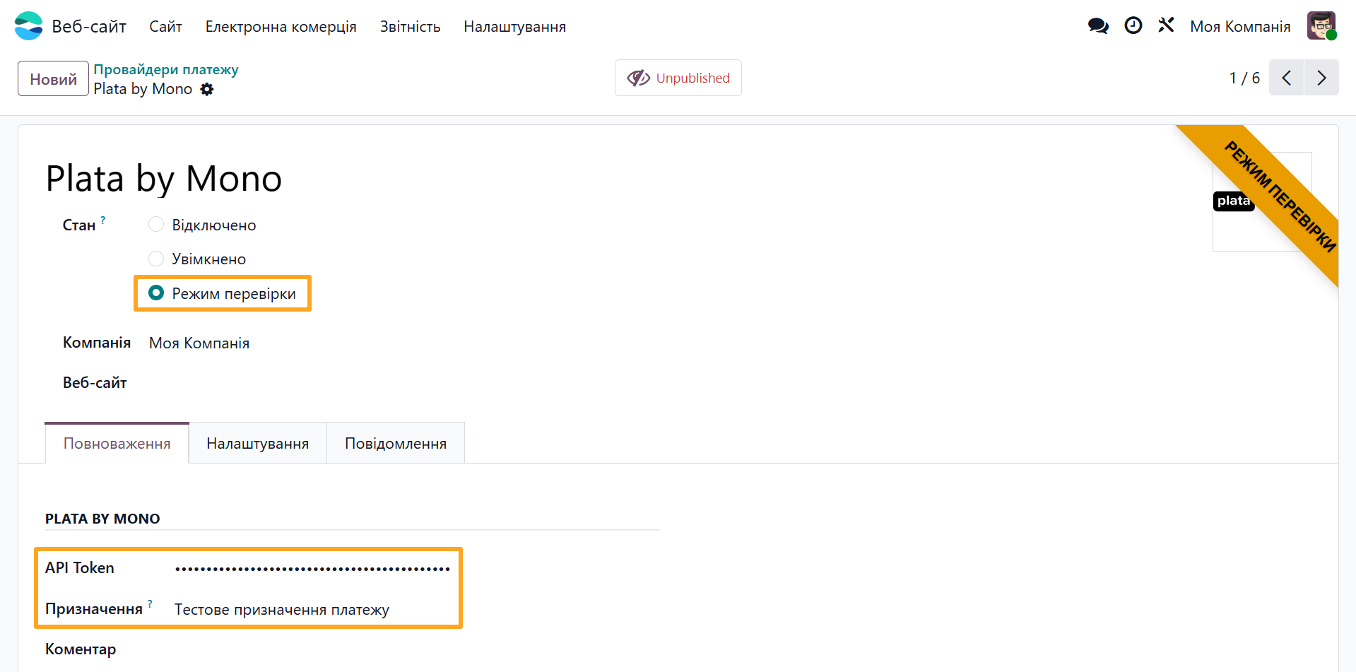Viewport: 1356px width, 672px height.
Task: Select the Режим перевірки radio button
Action: (x=156, y=293)
